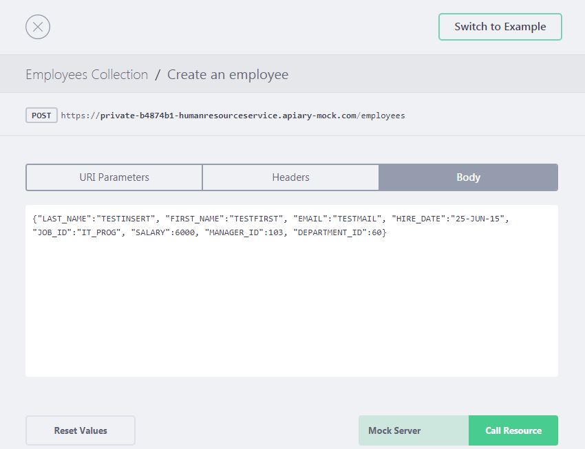Click the POST method badge
585x449 pixels.
coord(41,116)
